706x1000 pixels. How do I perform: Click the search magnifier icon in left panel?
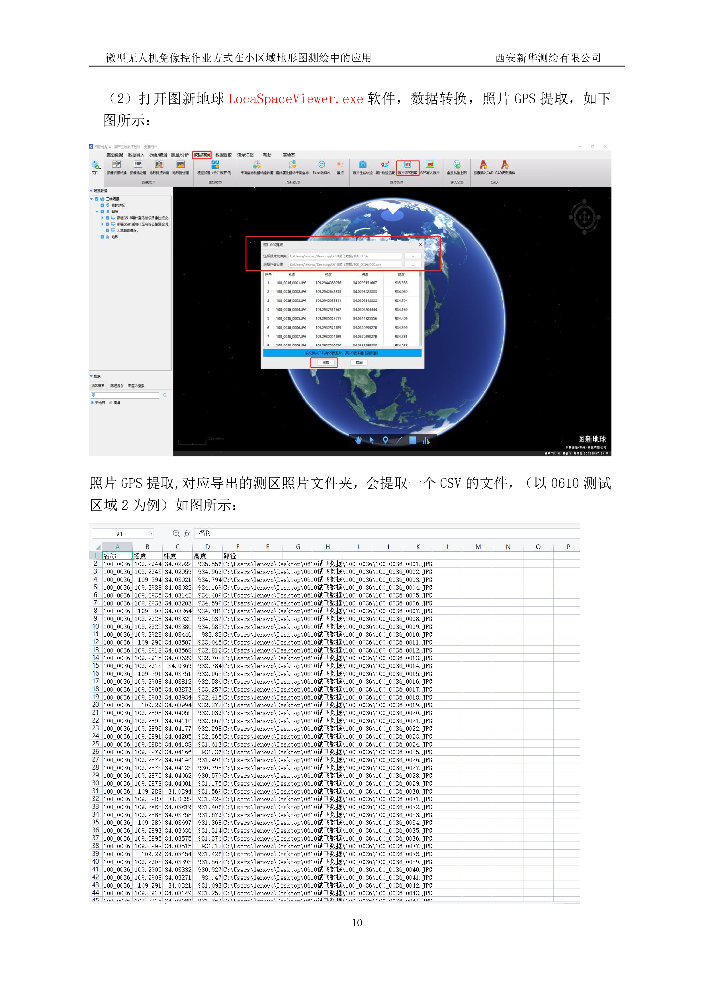point(165,395)
